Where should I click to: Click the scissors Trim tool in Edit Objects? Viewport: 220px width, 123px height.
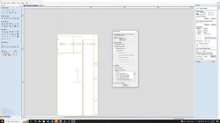click(18, 37)
